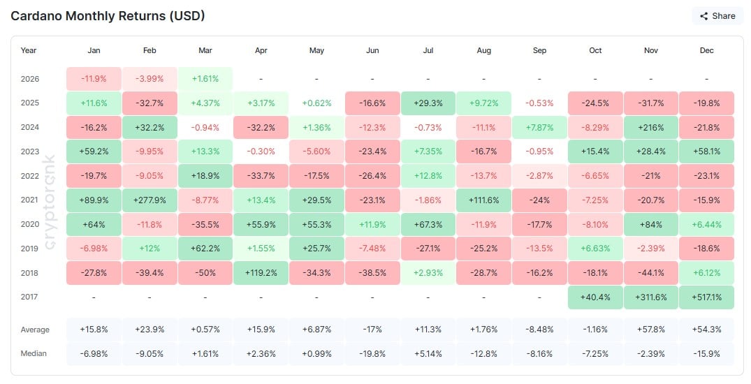The image size is (751, 384).
Task: Click the +216% November 2024 cell
Action: [x=651, y=127]
